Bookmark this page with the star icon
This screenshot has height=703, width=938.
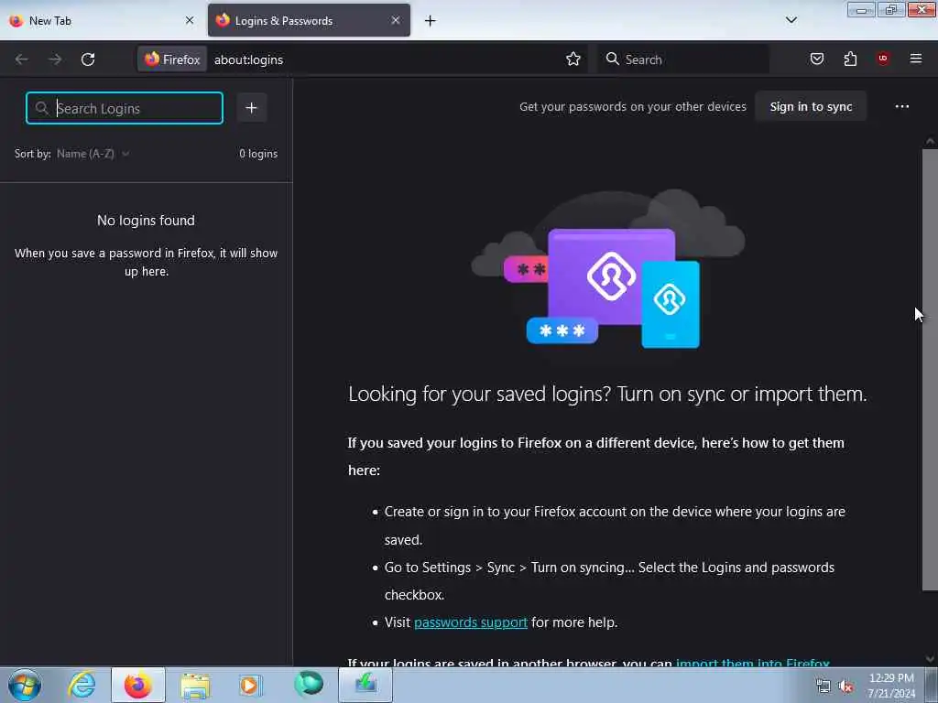pyautogui.click(x=573, y=59)
